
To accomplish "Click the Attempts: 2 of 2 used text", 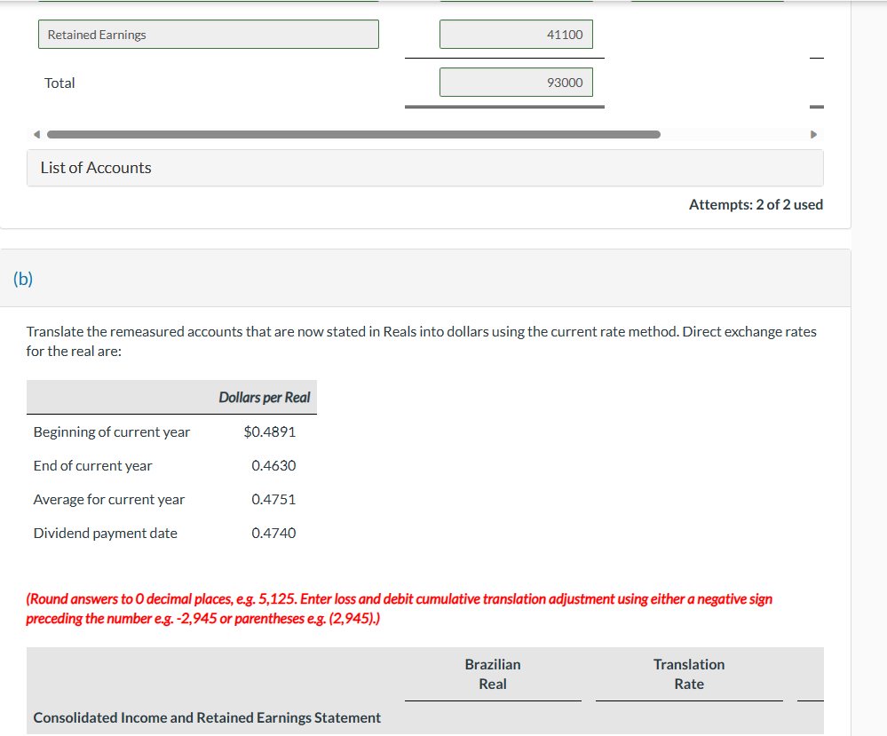I will coord(756,204).
